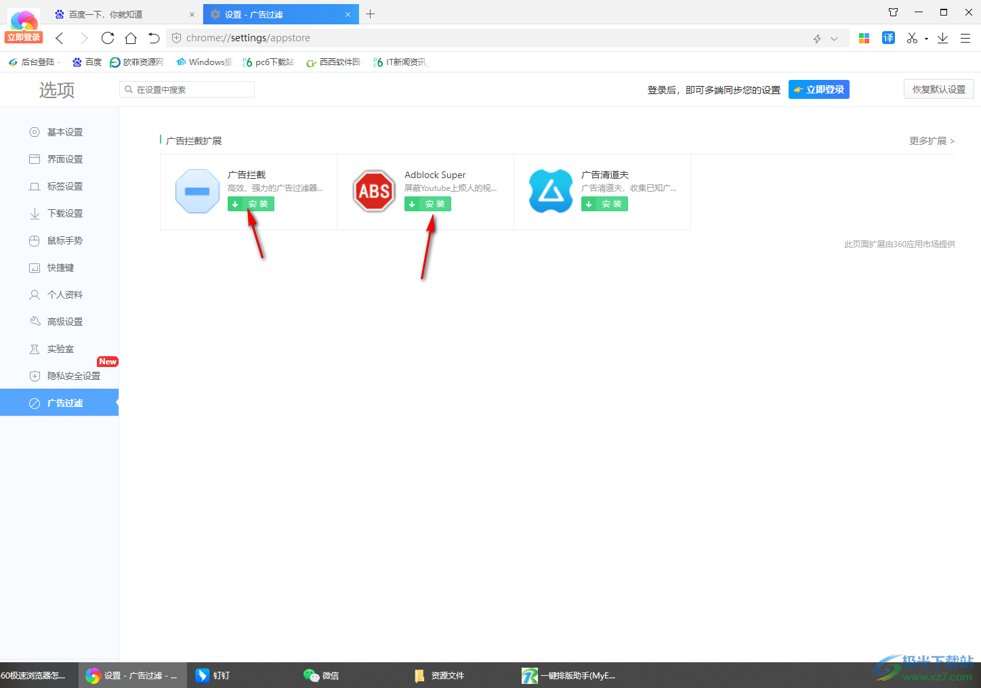This screenshot has height=688, width=981.
Task: Open the Windows bookmark
Action: pyautogui.click(x=204, y=62)
